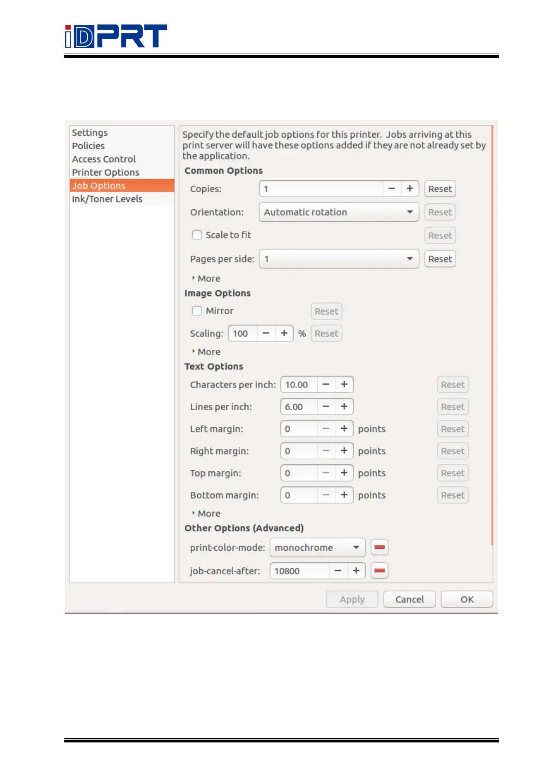This screenshot has width=550, height=778.
Task: Reset the Pages per side value
Action: click(440, 259)
